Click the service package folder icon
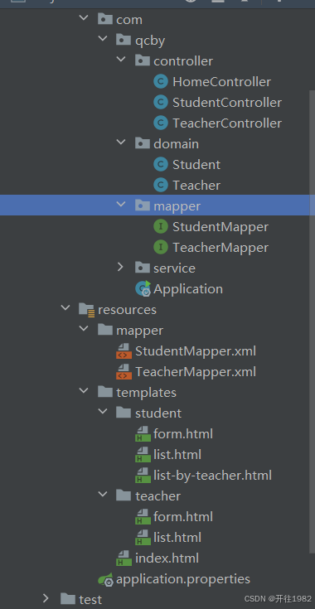The width and height of the screenshot is (315, 609). click(143, 268)
